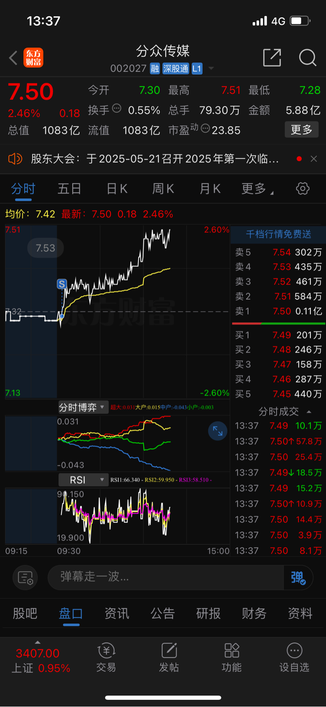The width and height of the screenshot is (326, 707).
Task: Open the 研报 tab
Action: coord(208,613)
